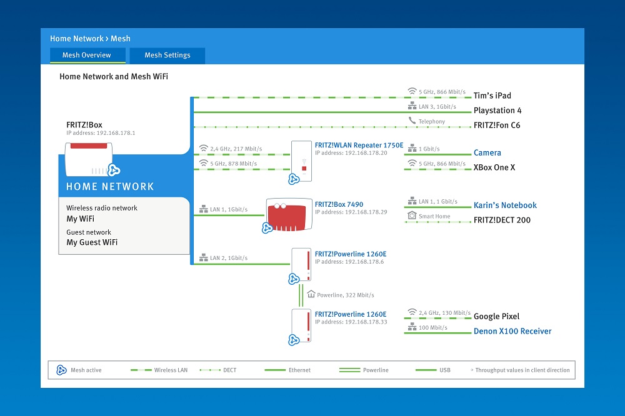Click the Smart Home house icon

412,215
